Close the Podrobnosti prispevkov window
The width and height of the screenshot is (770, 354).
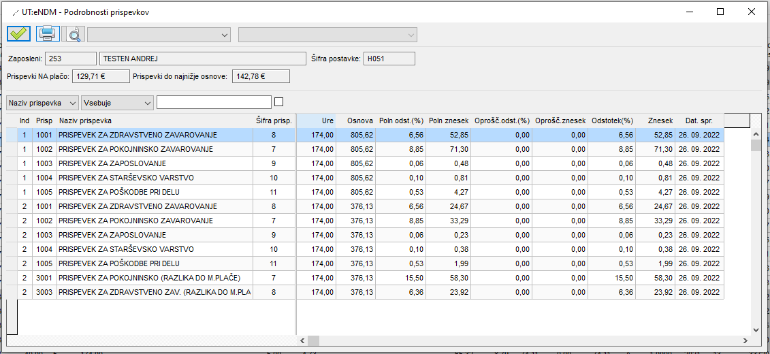(x=752, y=12)
